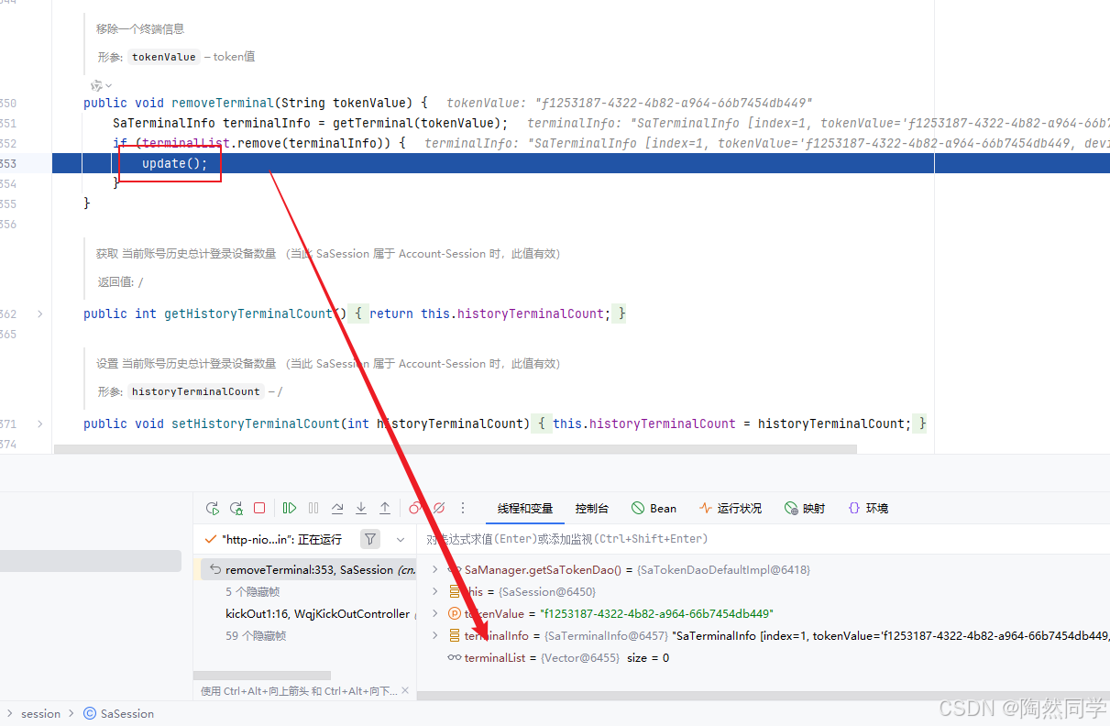Step into the method call
The image size is (1110, 726).
361,508
